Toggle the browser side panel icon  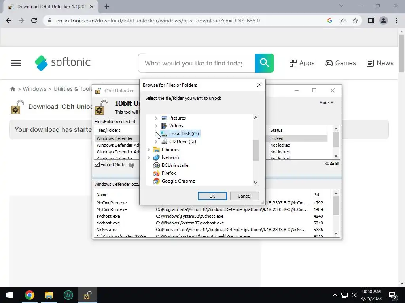tap(371, 21)
